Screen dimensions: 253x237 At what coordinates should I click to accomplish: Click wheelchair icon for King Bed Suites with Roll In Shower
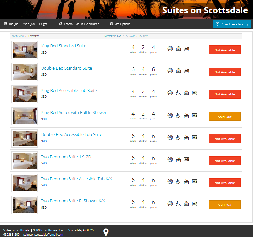178,115
